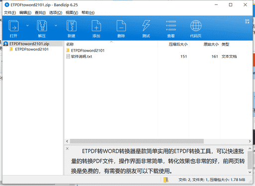Click the folder icon in left tree
This screenshot has height=186, width=255.
tap(11, 49)
